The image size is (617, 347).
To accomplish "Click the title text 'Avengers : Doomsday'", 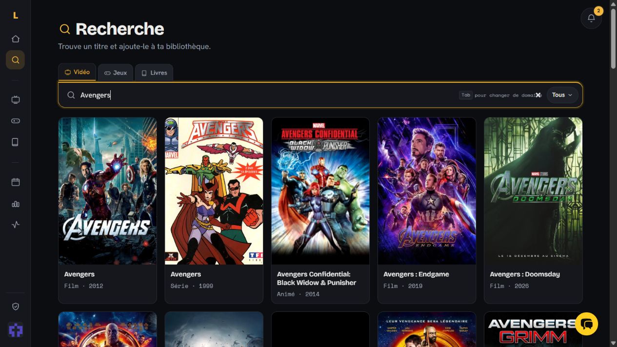I will 525,274.
